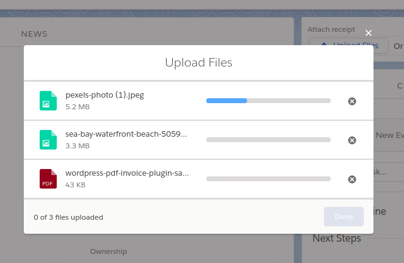Open the NEWS tab in background page
Viewport: 404px width, 263px height.
coord(34,34)
